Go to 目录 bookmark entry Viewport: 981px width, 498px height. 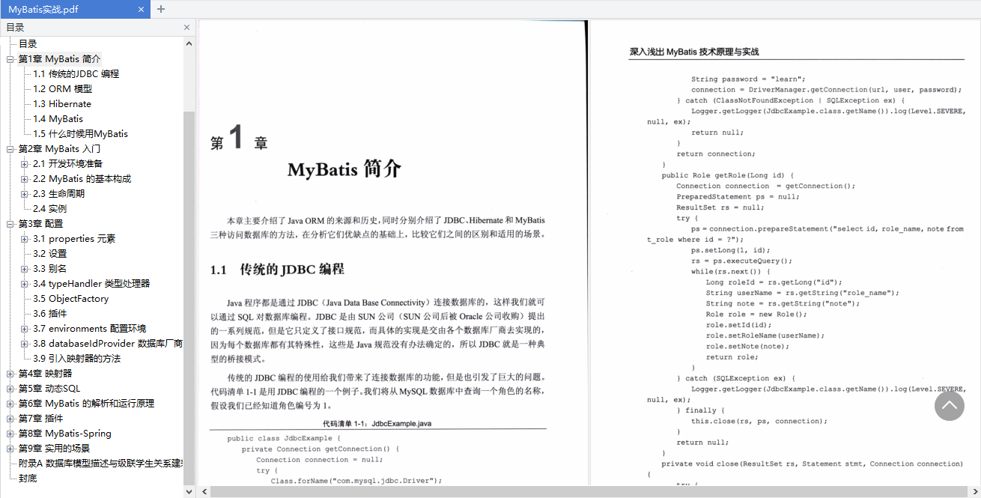click(28, 44)
